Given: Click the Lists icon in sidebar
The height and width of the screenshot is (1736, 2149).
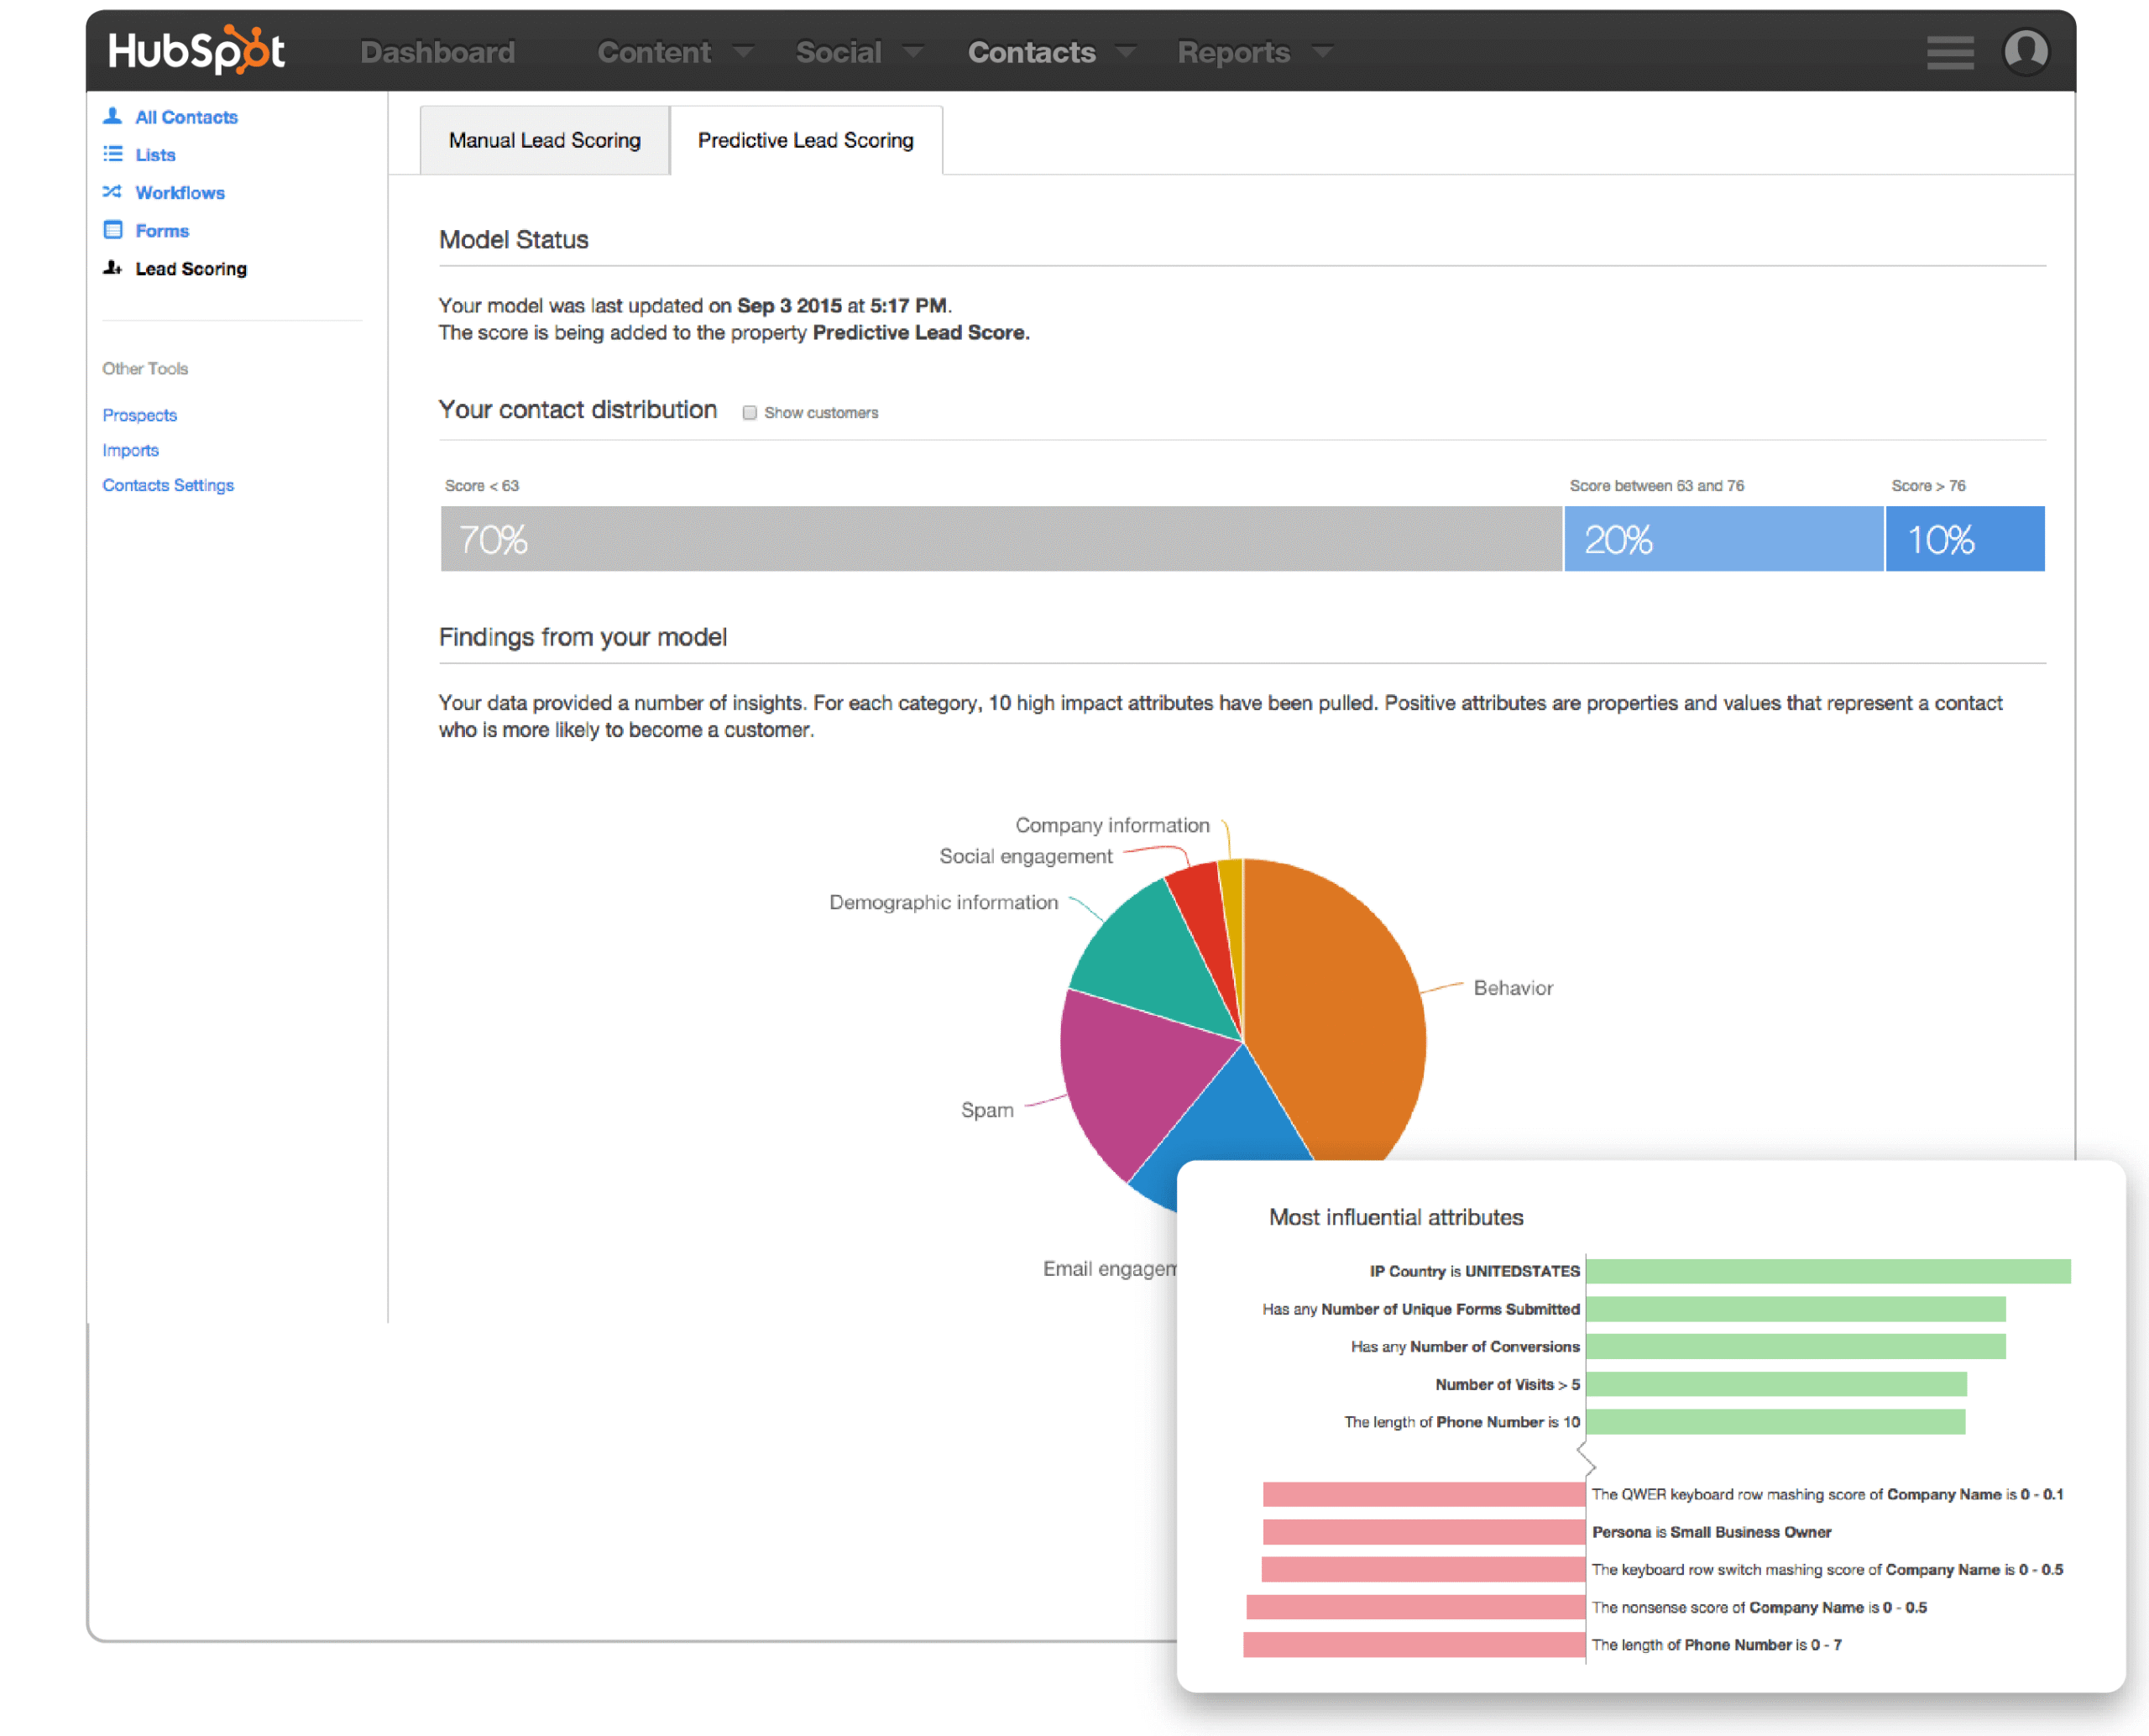Looking at the screenshot, I should (x=113, y=154).
